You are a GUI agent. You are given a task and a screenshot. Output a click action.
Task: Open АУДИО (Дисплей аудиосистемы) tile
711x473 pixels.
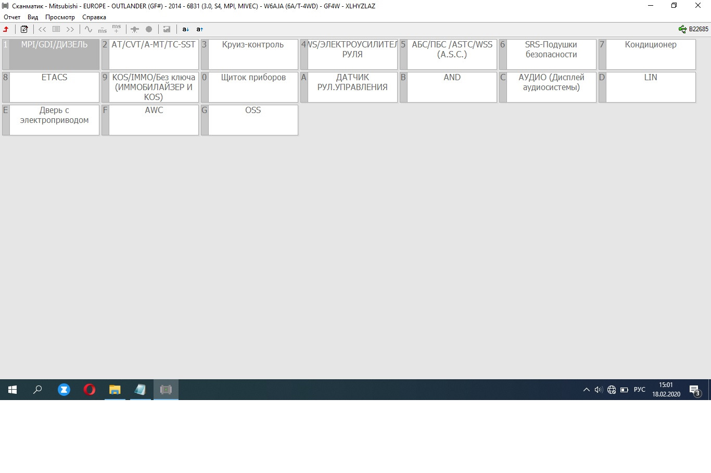pos(548,87)
